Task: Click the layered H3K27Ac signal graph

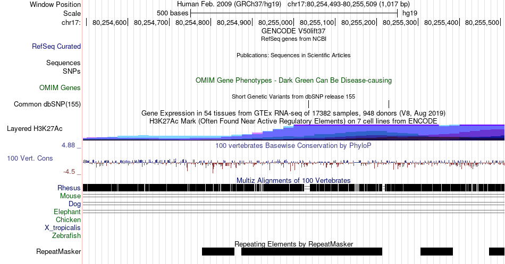Action: pyautogui.click(x=293, y=133)
